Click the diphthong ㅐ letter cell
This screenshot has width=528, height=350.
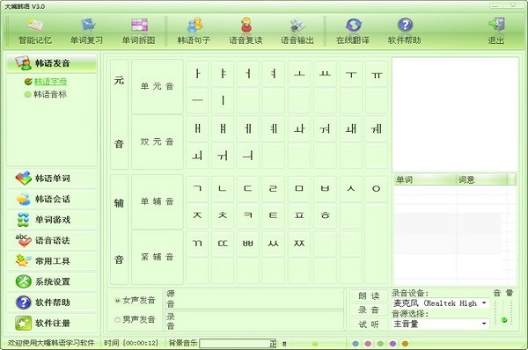coord(197,128)
